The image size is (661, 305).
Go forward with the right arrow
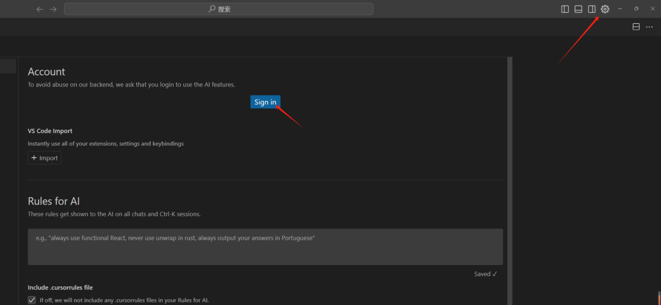click(x=53, y=9)
